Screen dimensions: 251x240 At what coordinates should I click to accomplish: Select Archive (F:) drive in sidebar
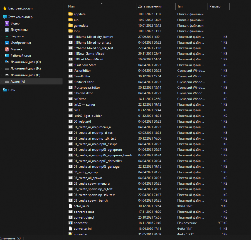tap(18, 82)
